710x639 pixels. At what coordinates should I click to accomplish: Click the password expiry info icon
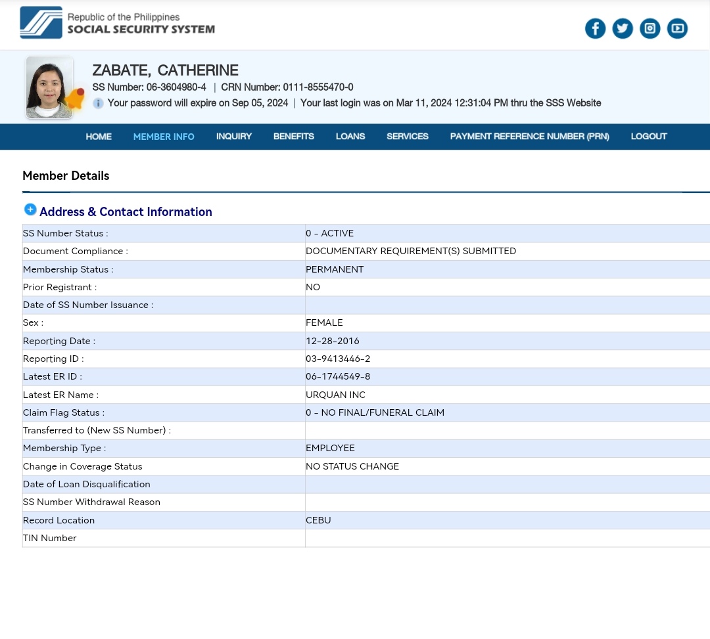pos(98,103)
